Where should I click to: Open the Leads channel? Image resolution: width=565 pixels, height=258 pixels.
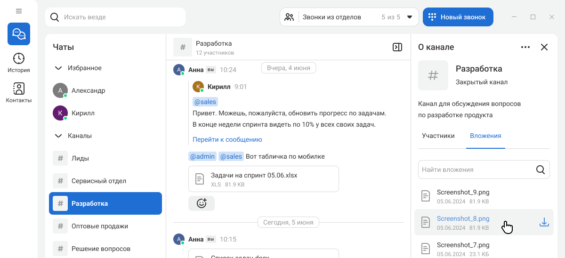click(x=80, y=158)
